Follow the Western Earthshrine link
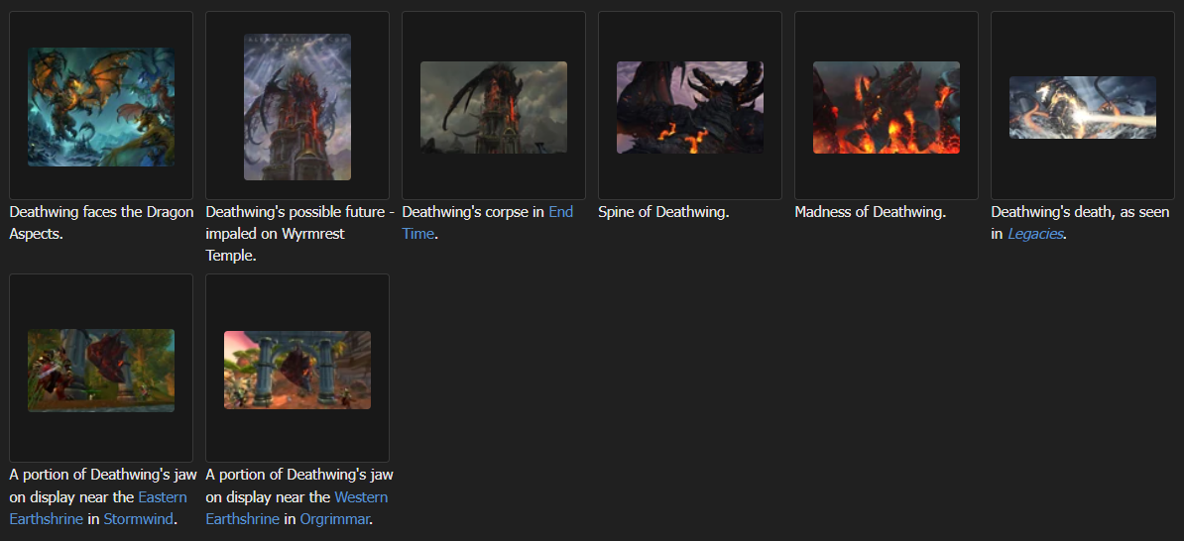 coord(296,507)
